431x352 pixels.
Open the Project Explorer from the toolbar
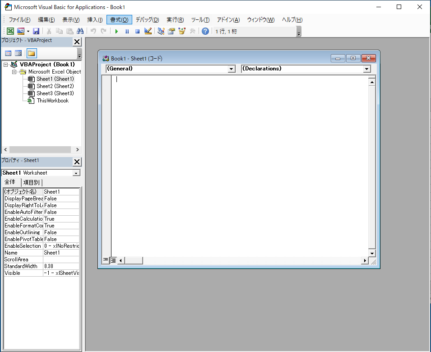[161, 31]
